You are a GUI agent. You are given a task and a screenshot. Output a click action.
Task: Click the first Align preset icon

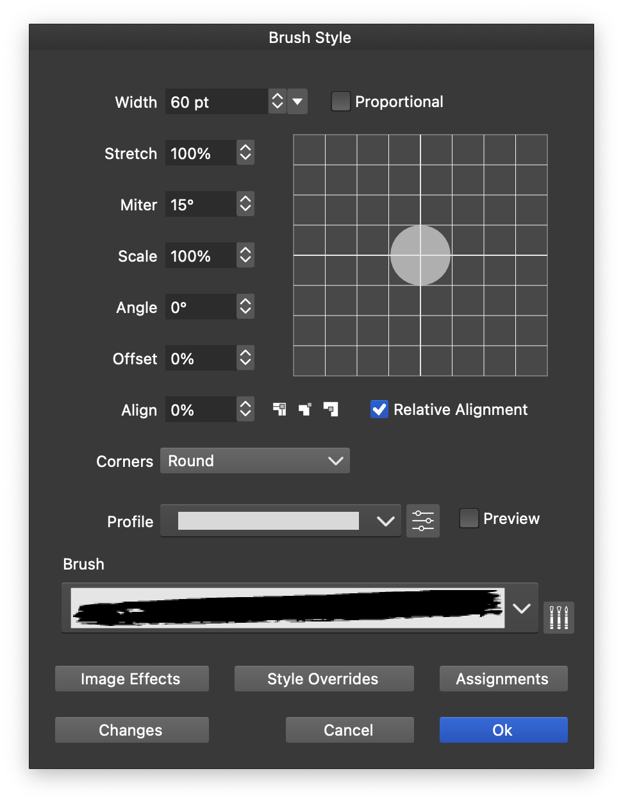[279, 409]
